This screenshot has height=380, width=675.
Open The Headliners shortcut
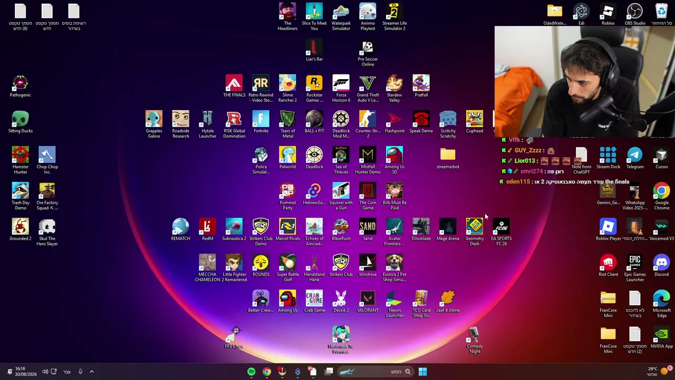click(287, 17)
